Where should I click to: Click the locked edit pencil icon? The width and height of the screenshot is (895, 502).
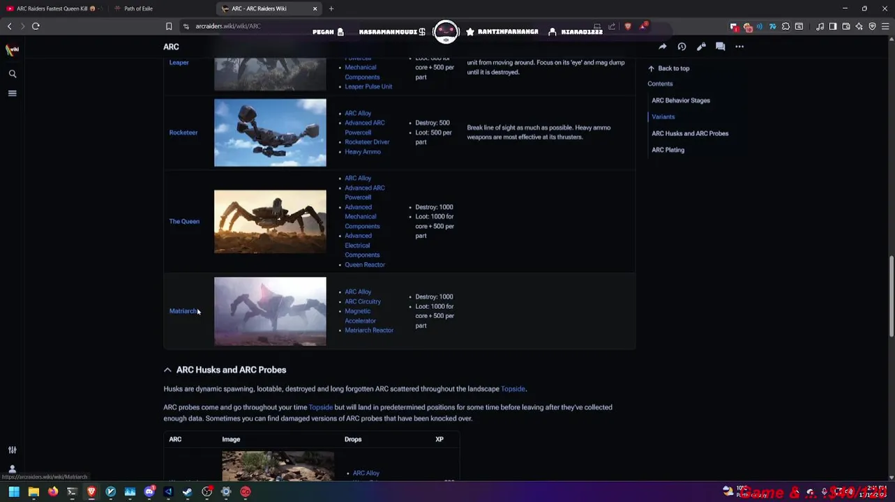pos(701,47)
